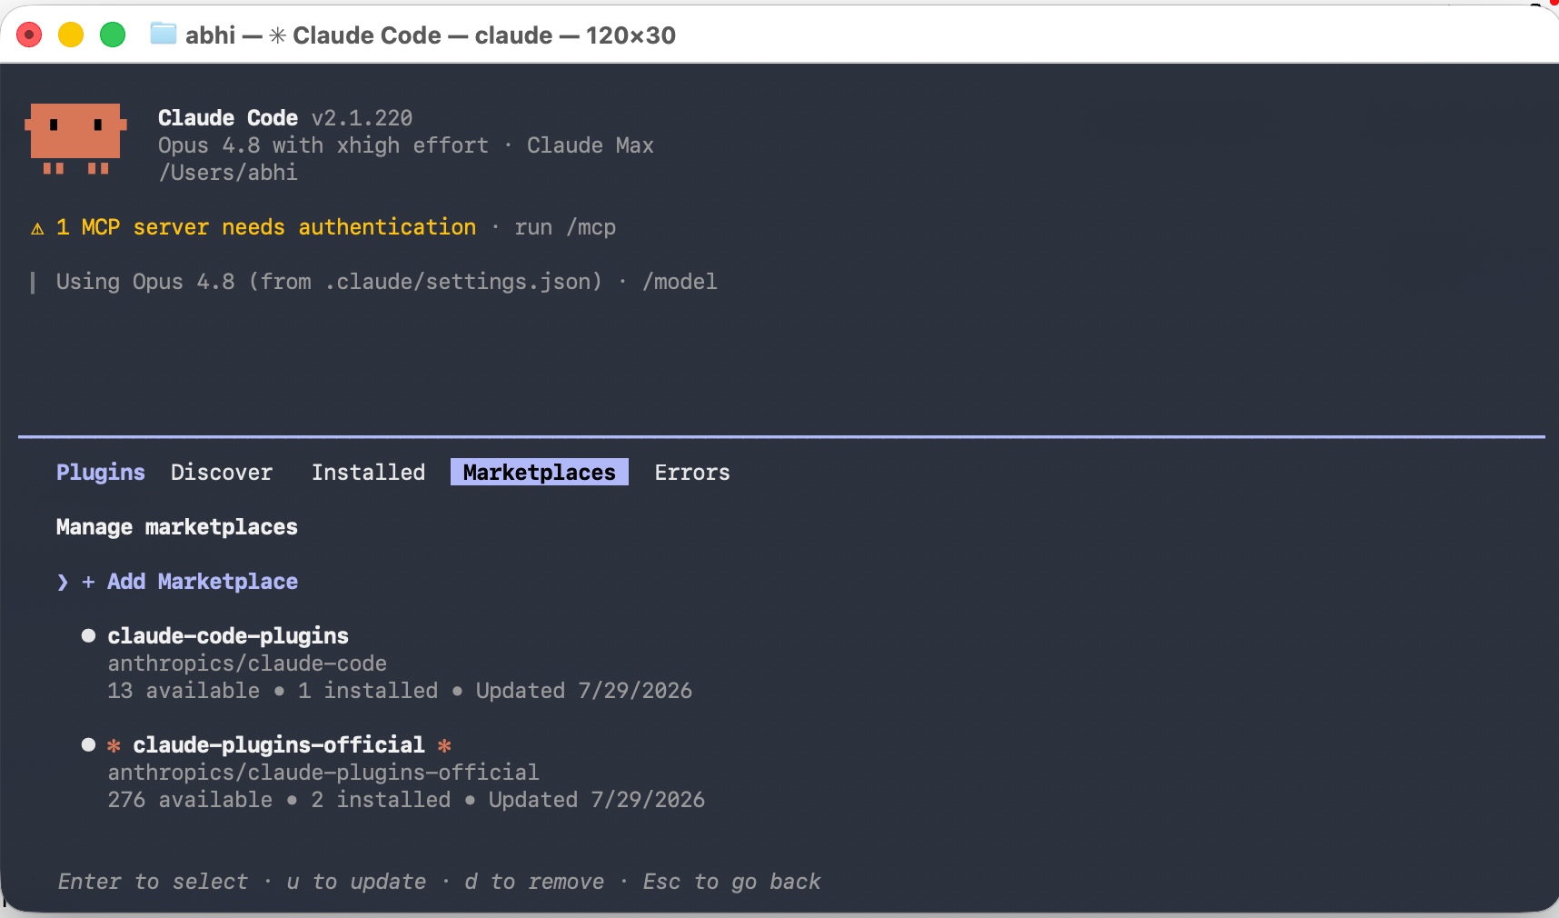The image size is (1559, 918).
Task: Click 'Updated 7/29/2026' under claude-plugins-official
Action: pyautogui.click(x=597, y=800)
